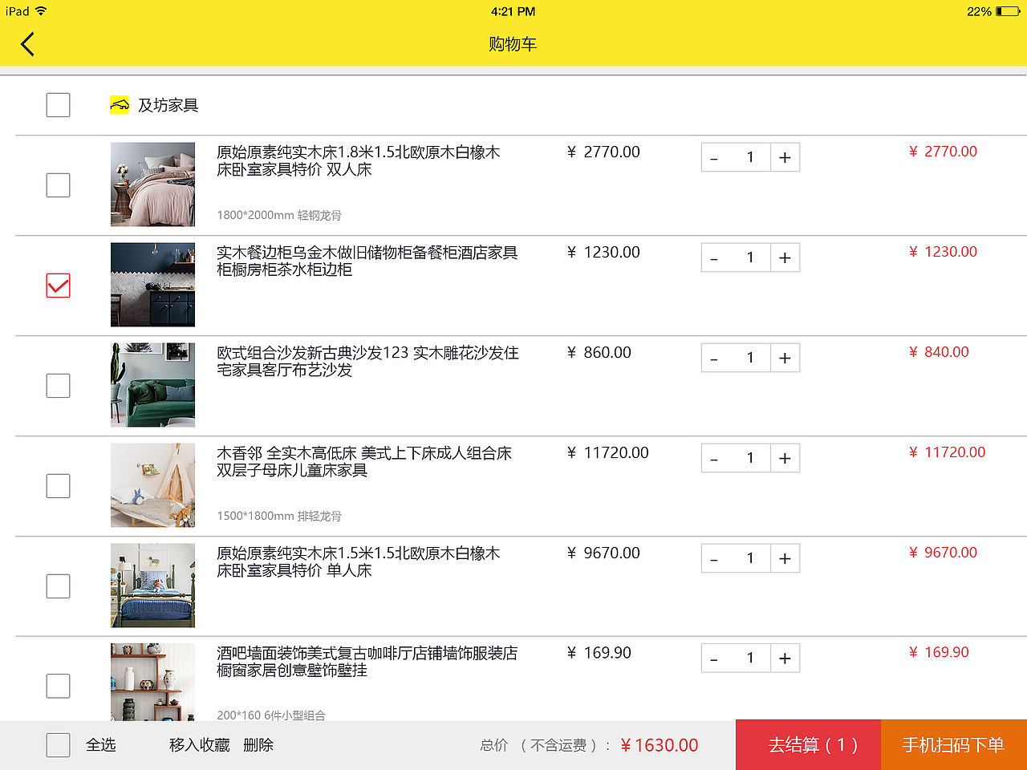Open the 欧式组合沙发新古典 product title

pos(367,361)
